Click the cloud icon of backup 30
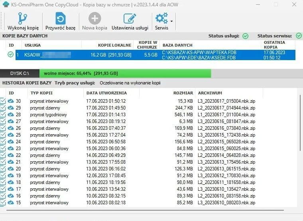Image resolution: width=303 pixels, height=221 pixels. [x=10, y=101]
